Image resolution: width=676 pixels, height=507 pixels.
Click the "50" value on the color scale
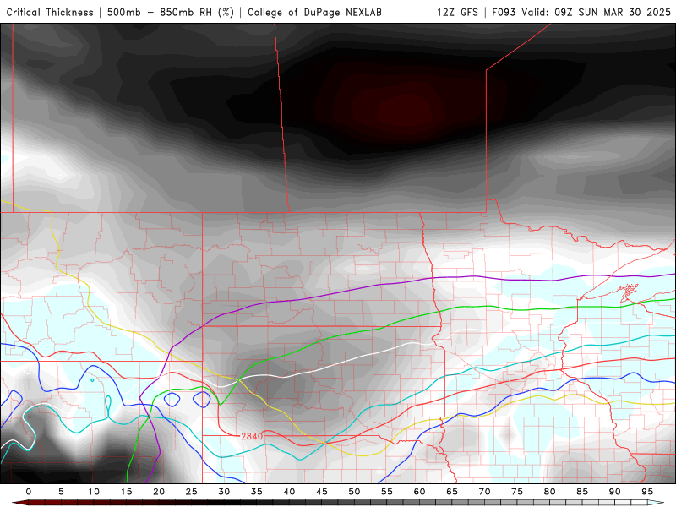[x=354, y=492]
